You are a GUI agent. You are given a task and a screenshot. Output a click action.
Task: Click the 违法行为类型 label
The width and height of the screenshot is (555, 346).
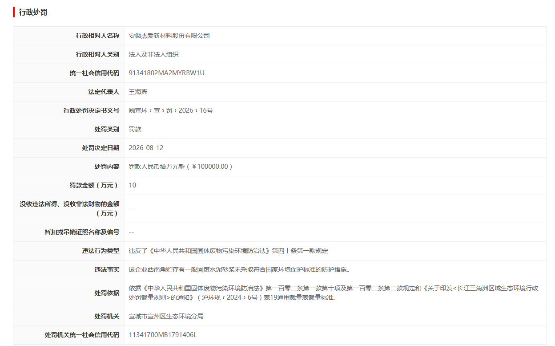[x=101, y=251]
